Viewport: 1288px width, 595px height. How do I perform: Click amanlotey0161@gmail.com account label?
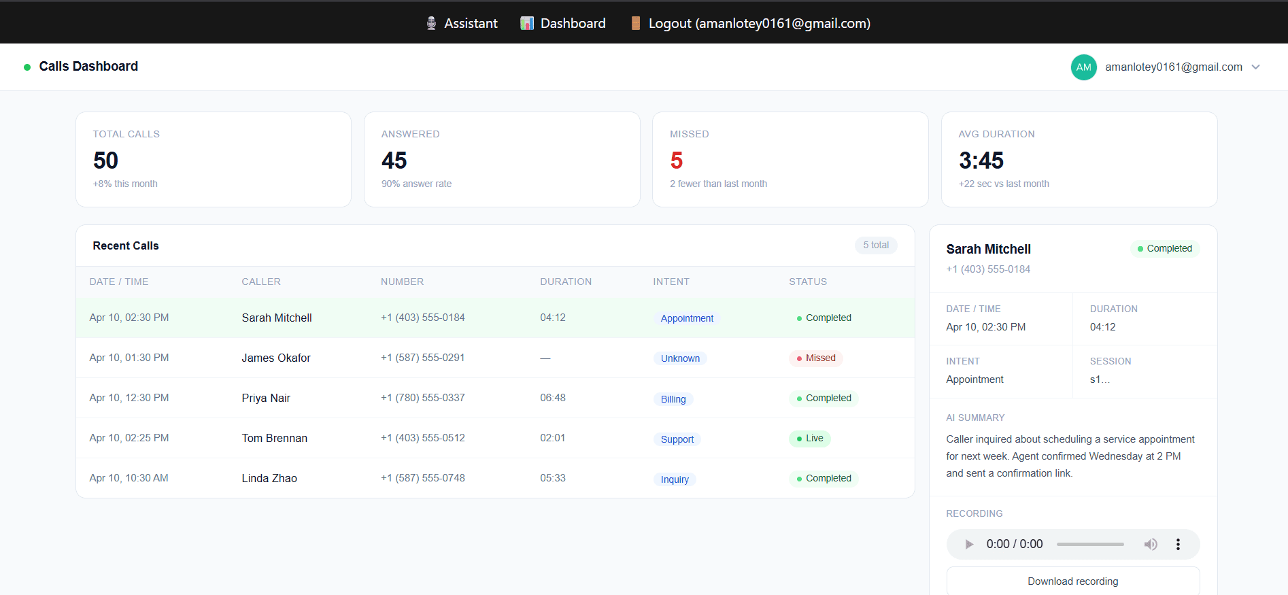point(1174,67)
